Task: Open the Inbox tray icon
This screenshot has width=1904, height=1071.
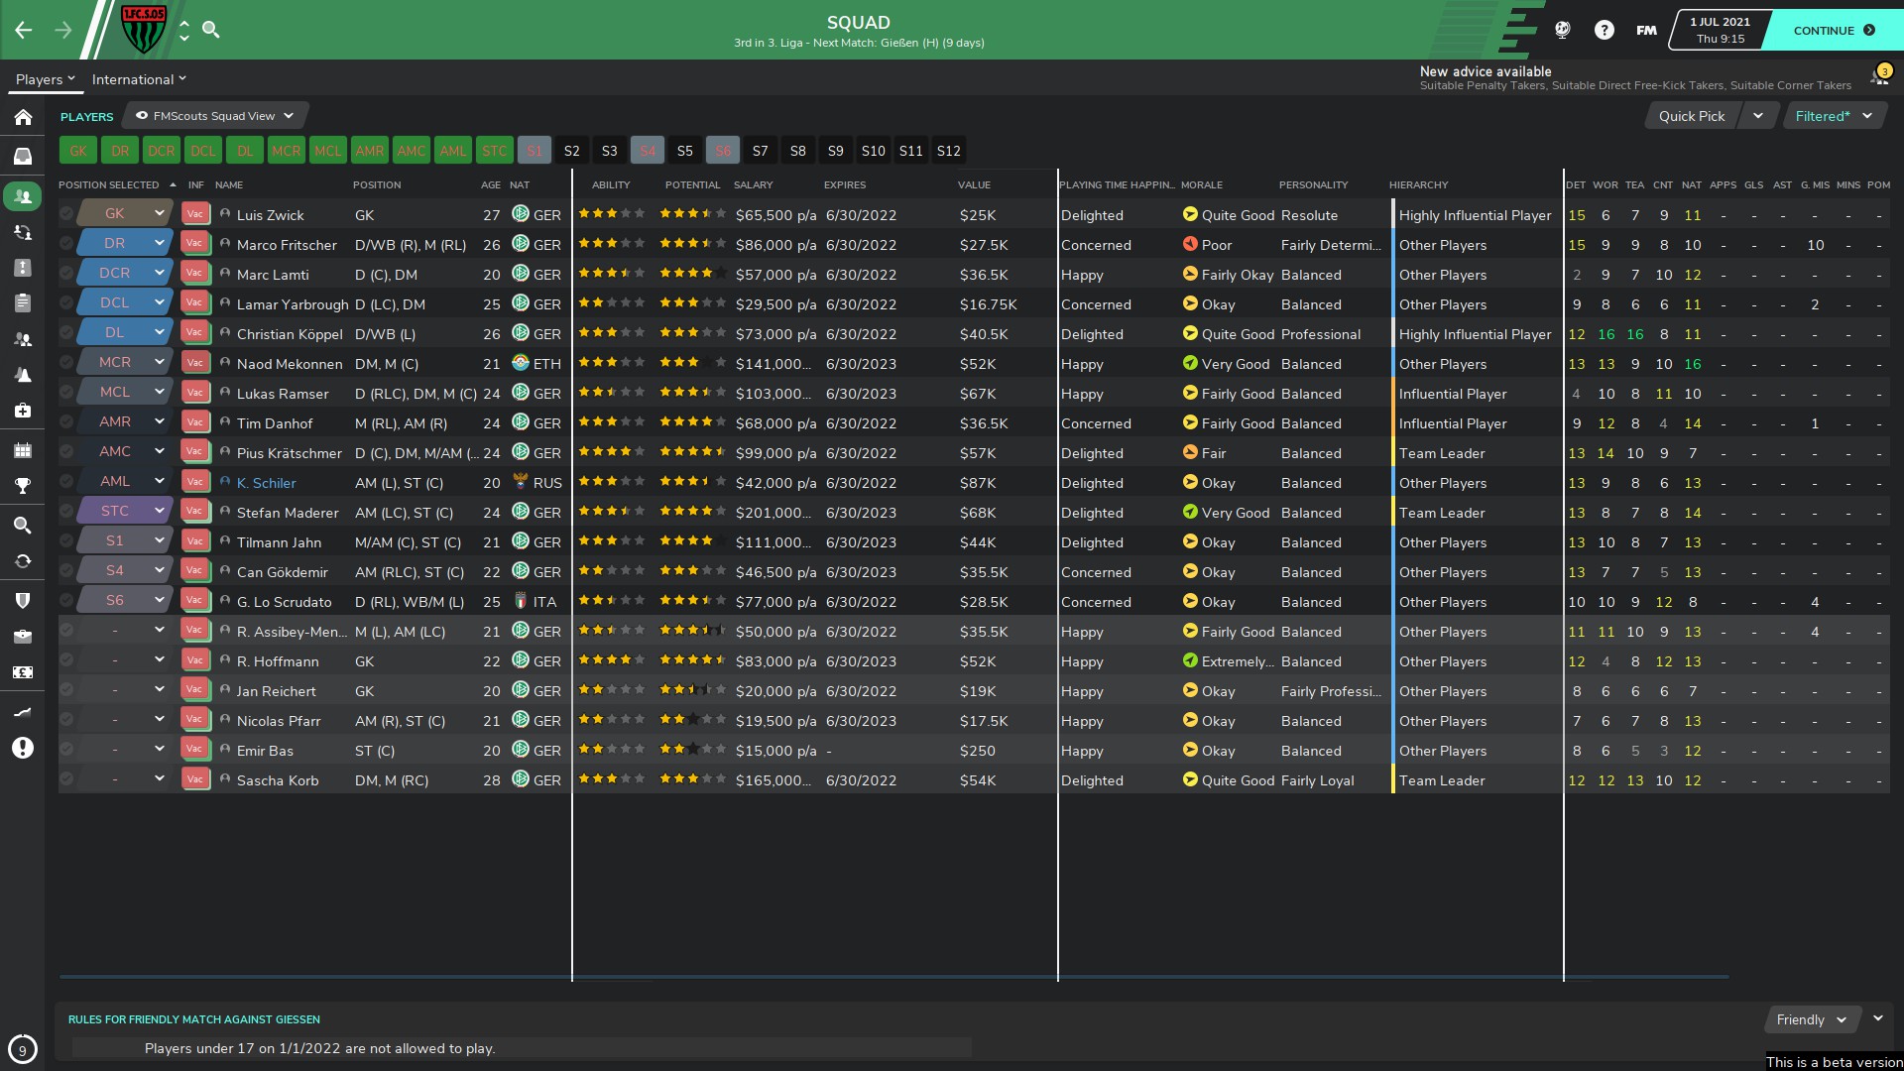Action: pyautogui.click(x=23, y=156)
